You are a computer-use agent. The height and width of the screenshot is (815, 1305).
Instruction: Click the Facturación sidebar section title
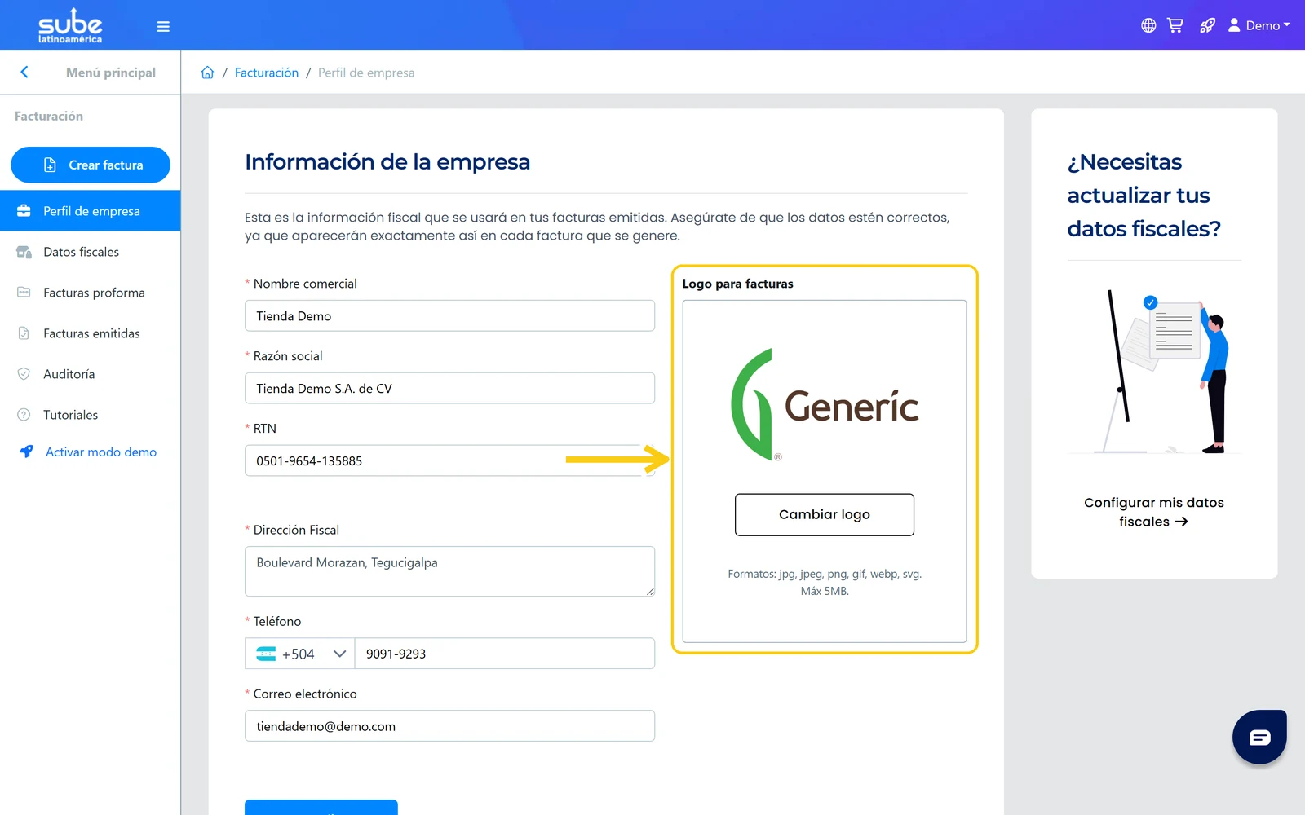tap(49, 116)
